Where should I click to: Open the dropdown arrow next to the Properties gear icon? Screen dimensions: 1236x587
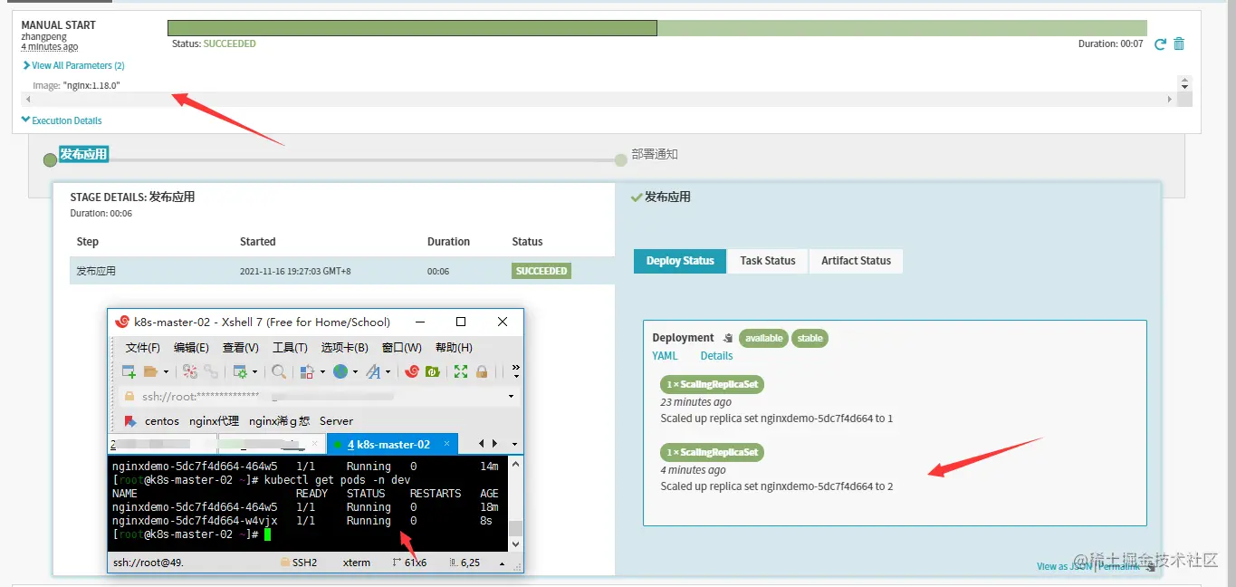pyautogui.click(x=254, y=372)
